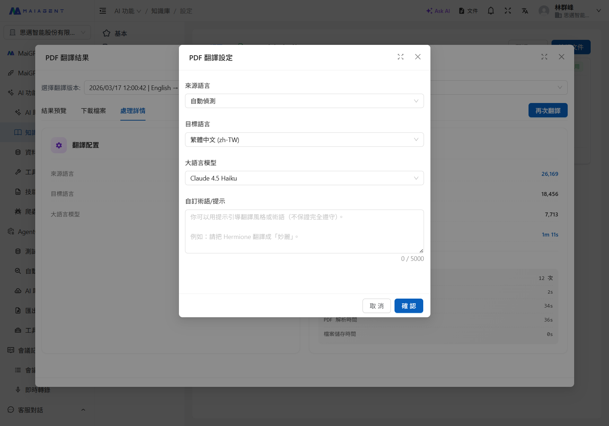Collapse the 客服對話 sidebar section
Screen dimensions: 609x426
tap(83, 410)
